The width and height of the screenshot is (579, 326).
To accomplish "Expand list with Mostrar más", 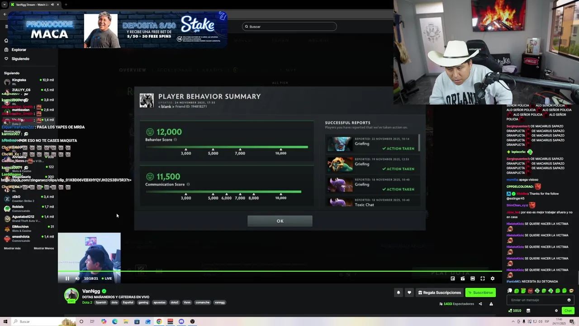I will [x=12, y=248].
